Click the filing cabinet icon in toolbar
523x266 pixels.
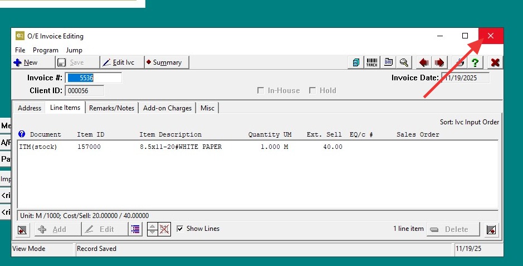pos(355,62)
